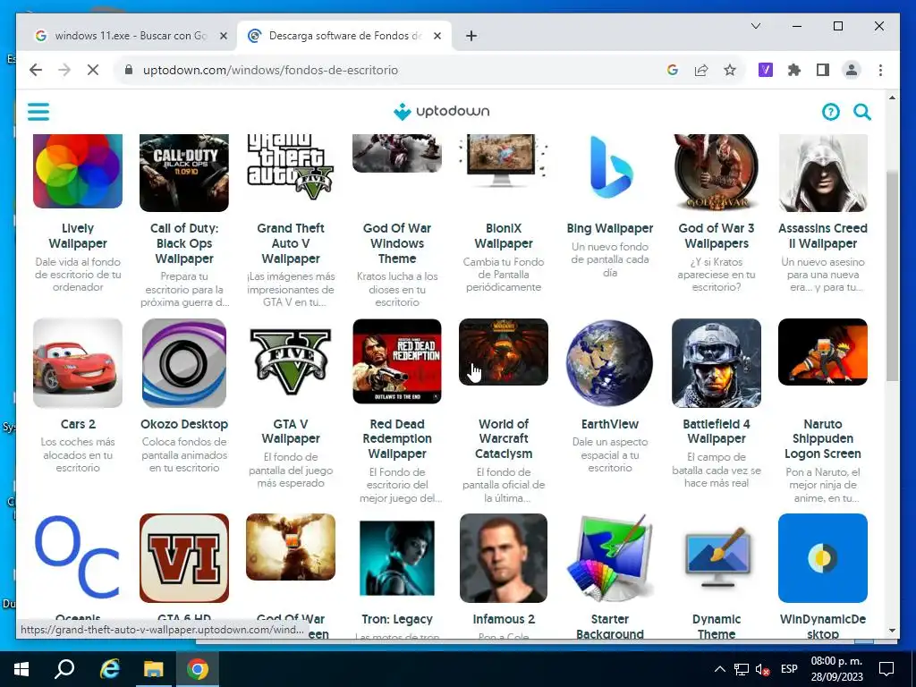Screen dimensions: 916x687
Task: Open the EarthView title link
Action: coord(610,424)
